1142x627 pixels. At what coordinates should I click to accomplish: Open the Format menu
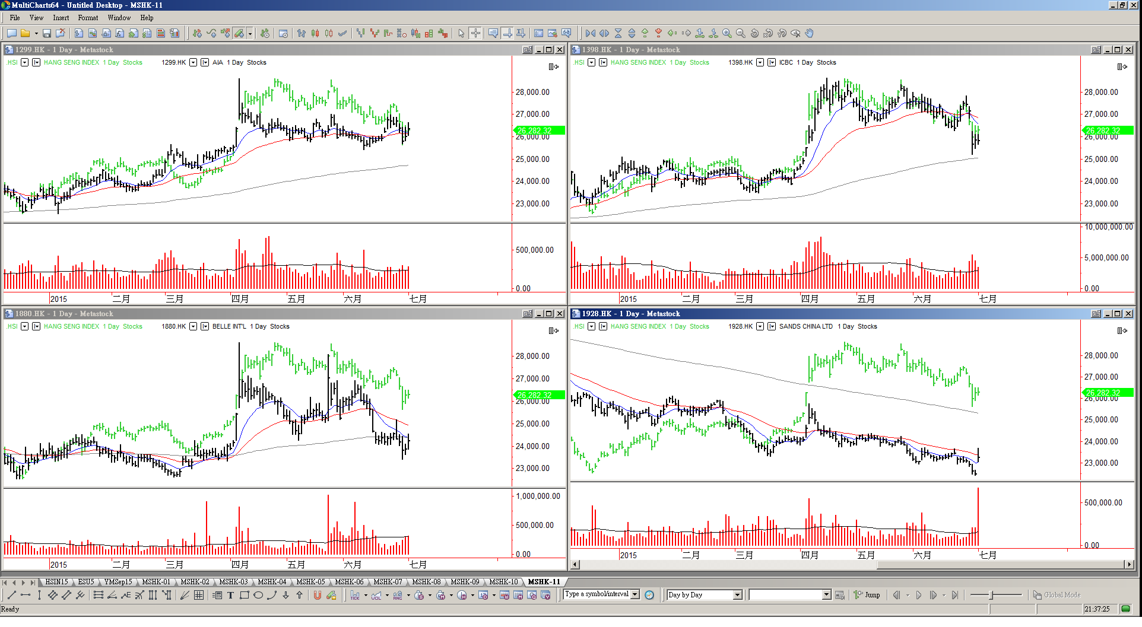tap(88, 18)
